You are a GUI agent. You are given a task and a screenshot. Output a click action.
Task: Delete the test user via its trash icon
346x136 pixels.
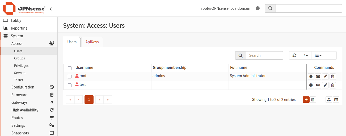click(x=332, y=85)
